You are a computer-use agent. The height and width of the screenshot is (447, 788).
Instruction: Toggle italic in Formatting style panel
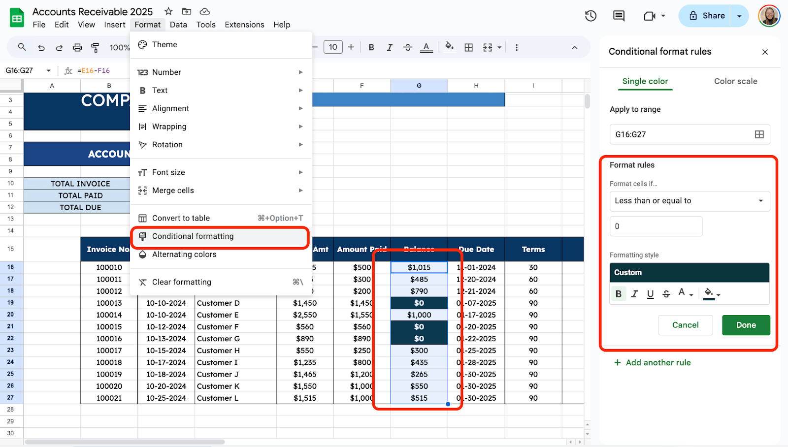[x=634, y=294]
